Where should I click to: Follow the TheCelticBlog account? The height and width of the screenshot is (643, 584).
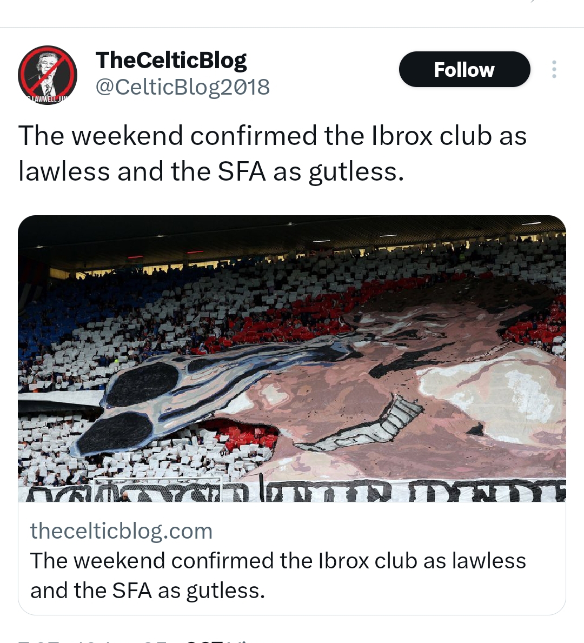coord(464,69)
